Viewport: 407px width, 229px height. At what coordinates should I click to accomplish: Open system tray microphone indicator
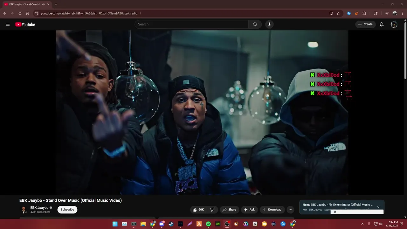point(369,224)
